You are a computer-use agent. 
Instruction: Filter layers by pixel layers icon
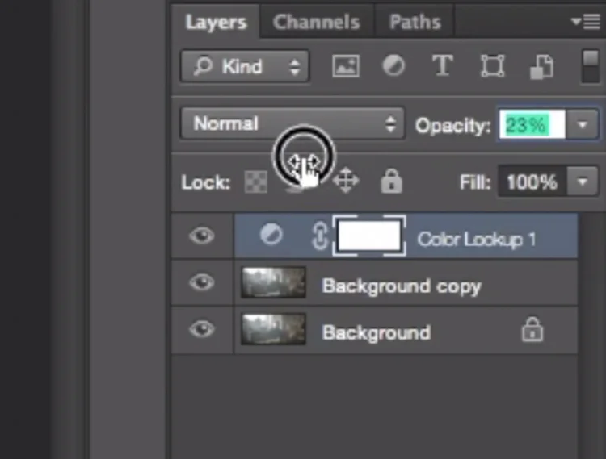346,66
